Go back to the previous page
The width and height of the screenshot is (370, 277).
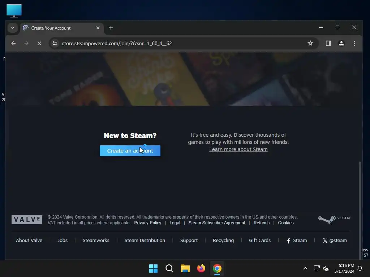13,43
